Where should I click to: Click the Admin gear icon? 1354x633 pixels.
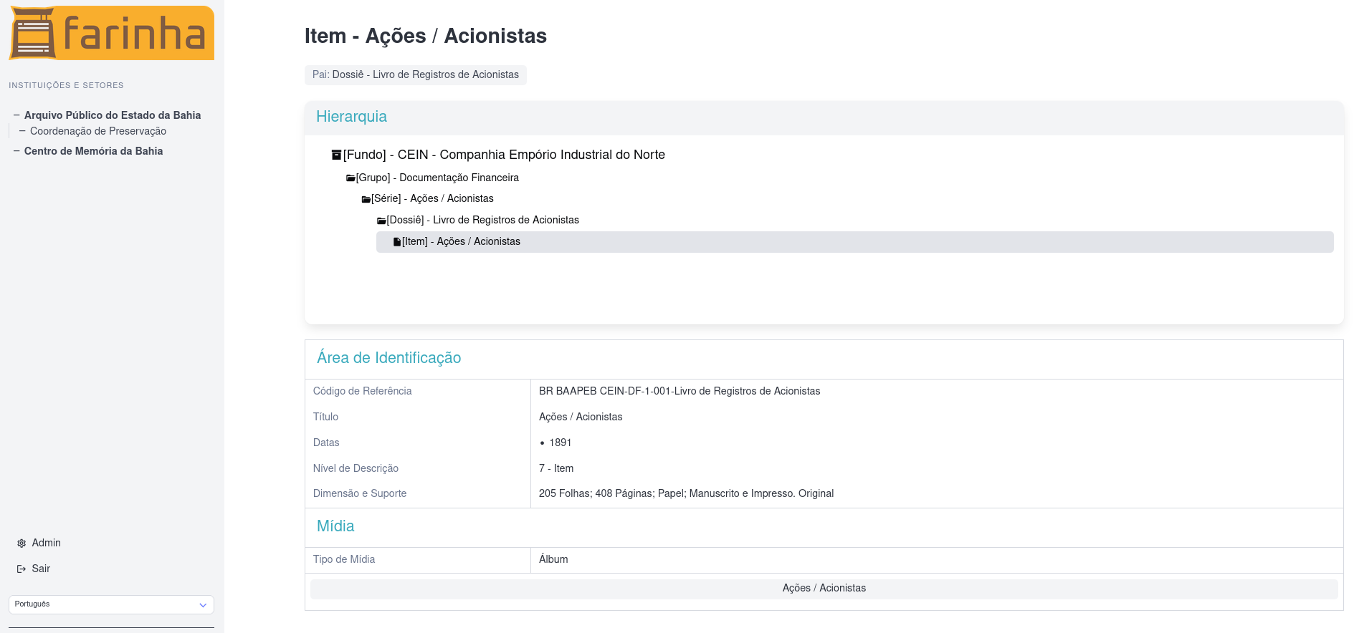(x=22, y=543)
